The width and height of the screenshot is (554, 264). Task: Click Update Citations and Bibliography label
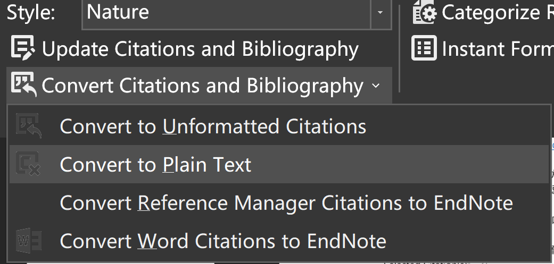coord(200,49)
